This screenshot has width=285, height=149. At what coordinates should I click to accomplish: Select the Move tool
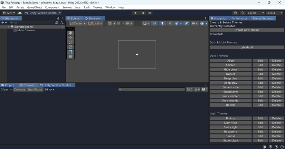click(70, 38)
